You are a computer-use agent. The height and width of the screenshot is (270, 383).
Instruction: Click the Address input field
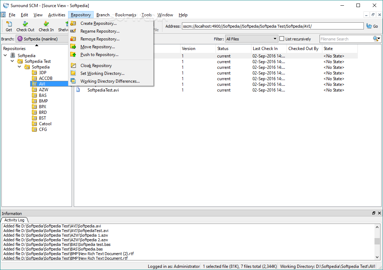point(273,26)
